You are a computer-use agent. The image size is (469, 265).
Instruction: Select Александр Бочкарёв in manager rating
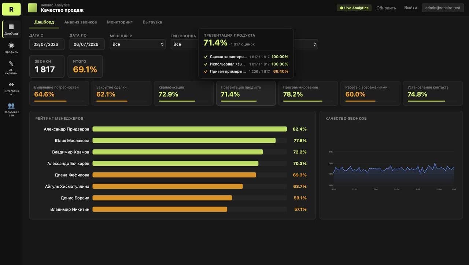(x=68, y=163)
